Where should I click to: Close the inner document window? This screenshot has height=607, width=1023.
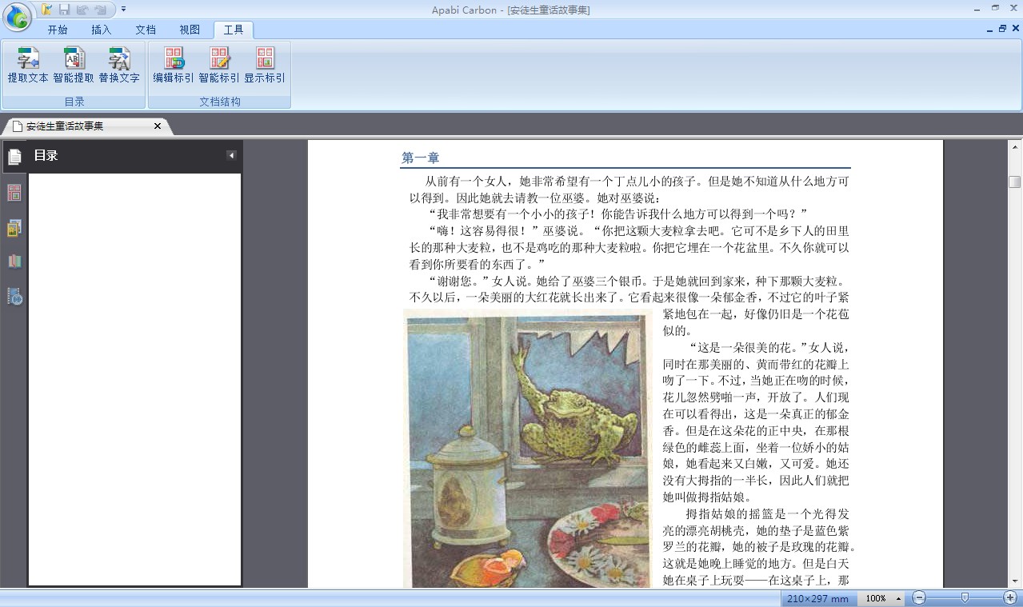(x=1015, y=29)
